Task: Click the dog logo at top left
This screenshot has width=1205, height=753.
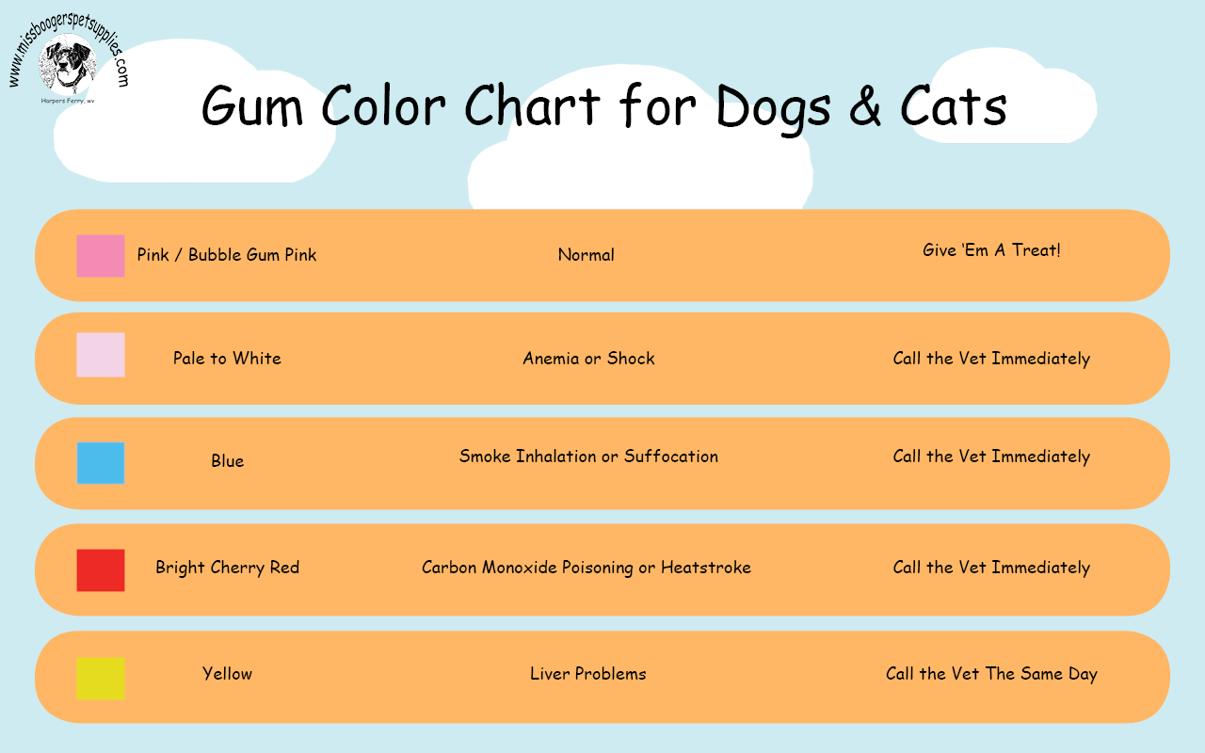Action: [x=67, y=64]
